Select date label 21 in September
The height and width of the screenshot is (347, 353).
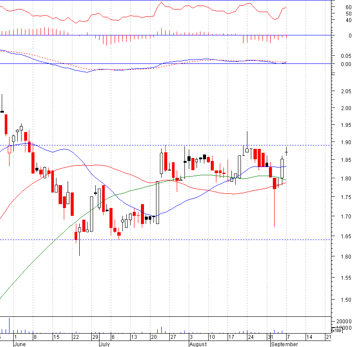[x=328, y=337]
